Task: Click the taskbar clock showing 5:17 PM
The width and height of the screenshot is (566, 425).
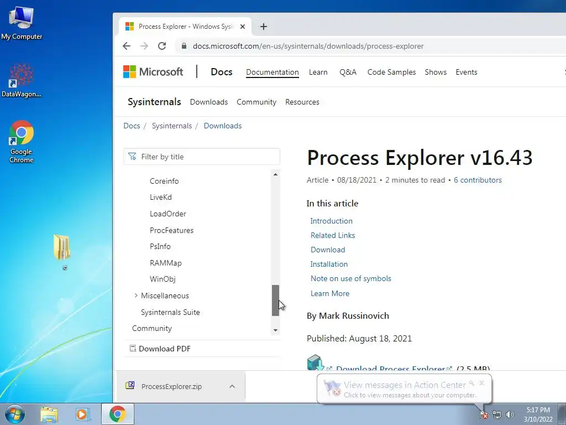Action: pos(538,414)
